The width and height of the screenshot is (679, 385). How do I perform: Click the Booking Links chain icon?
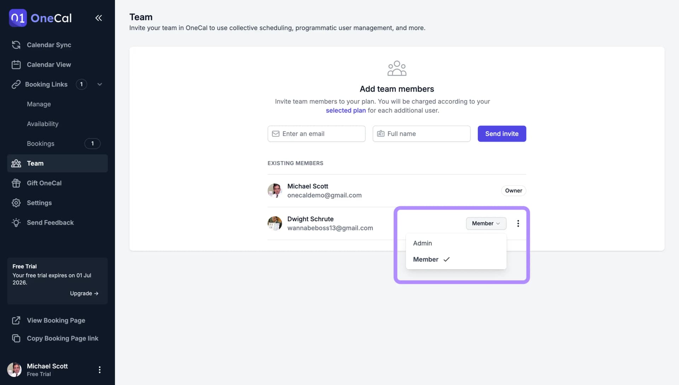click(x=16, y=84)
